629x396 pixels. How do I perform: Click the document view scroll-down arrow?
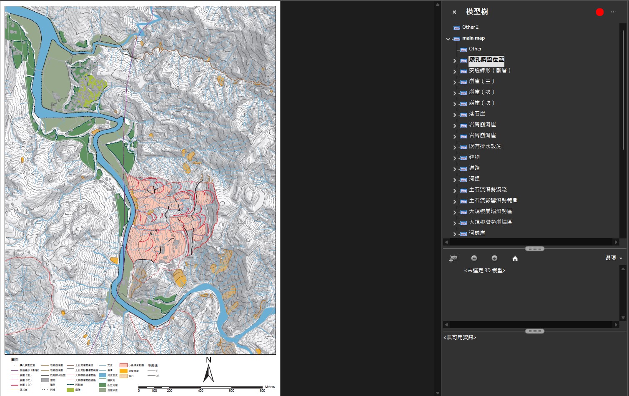(437, 393)
